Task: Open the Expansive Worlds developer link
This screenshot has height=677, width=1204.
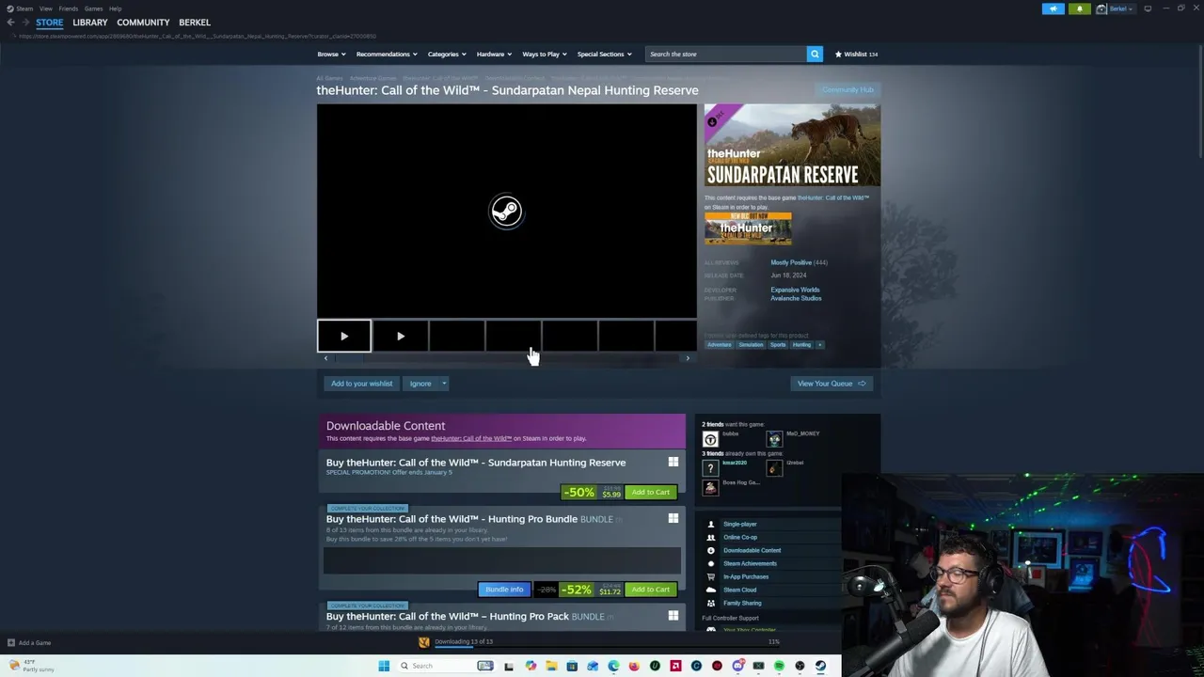Action: 795,290
